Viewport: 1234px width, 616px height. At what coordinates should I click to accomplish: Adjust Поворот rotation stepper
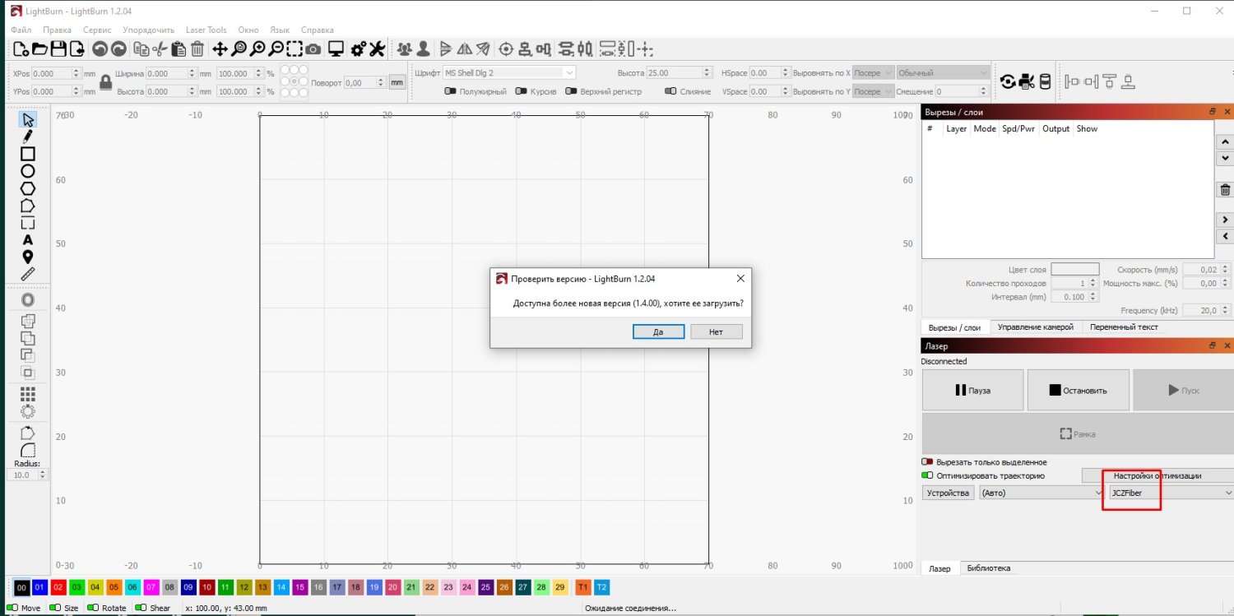(381, 82)
